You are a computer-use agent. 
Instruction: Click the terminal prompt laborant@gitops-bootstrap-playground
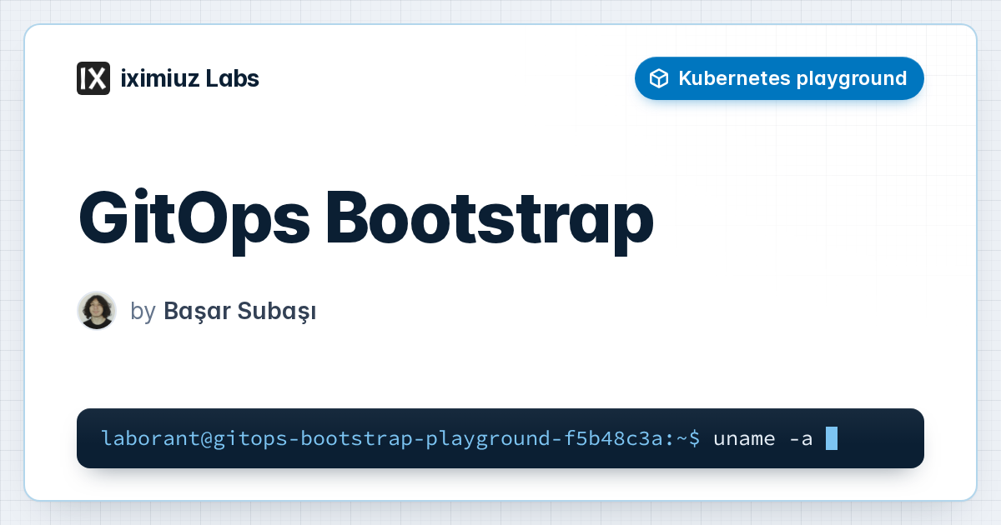(x=400, y=438)
